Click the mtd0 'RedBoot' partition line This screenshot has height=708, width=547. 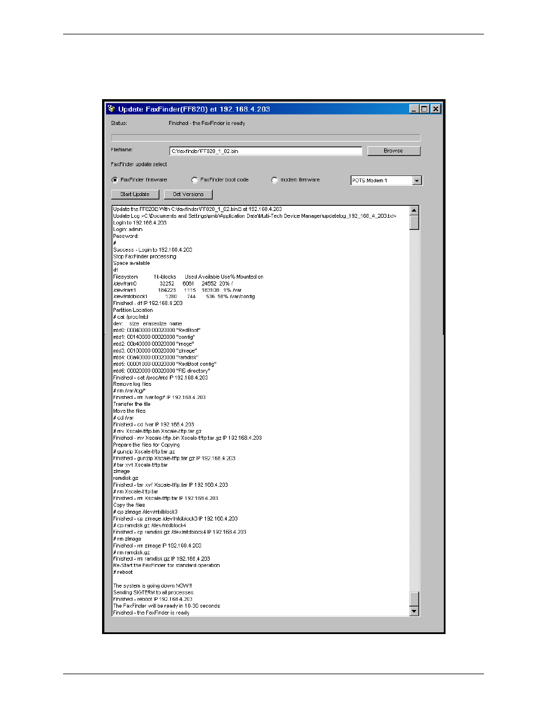[x=157, y=330]
